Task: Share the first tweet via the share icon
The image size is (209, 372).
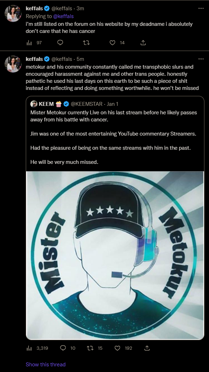Action: [143, 43]
